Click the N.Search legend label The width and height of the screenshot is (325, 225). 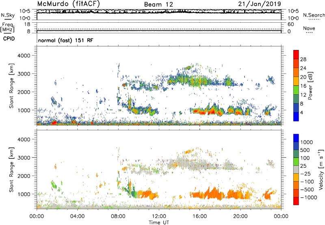314,15
